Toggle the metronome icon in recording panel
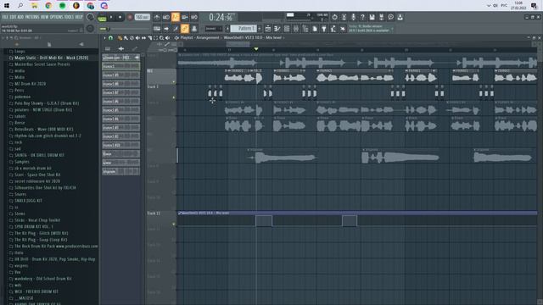This screenshot has width=543, height=305. (x=157, y=17)
